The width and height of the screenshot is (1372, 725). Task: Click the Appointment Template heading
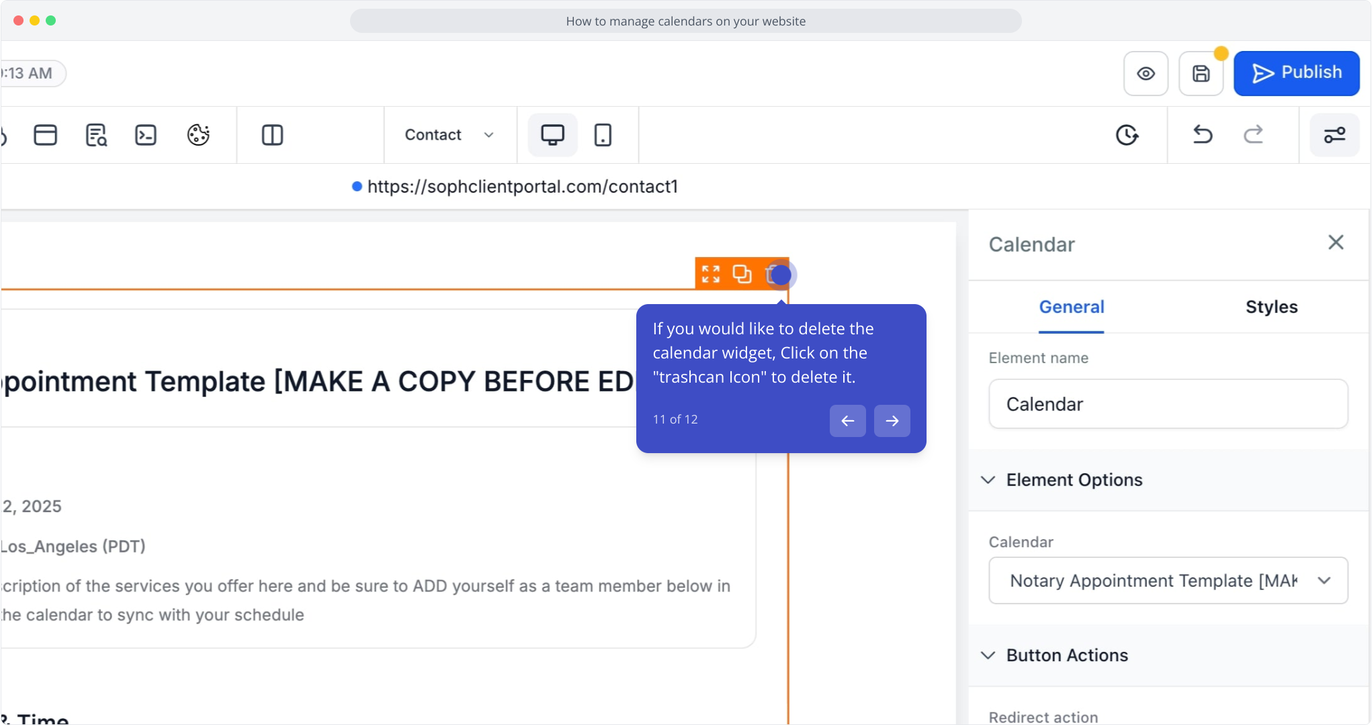(x=317, y=381)
